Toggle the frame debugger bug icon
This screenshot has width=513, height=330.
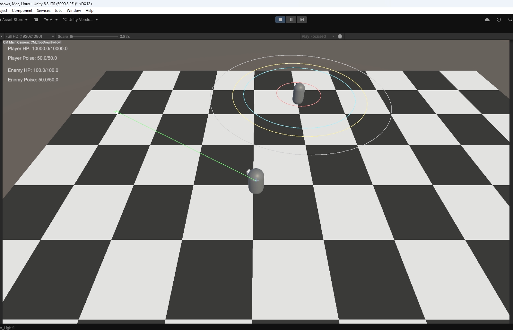[x=340, y=36]
